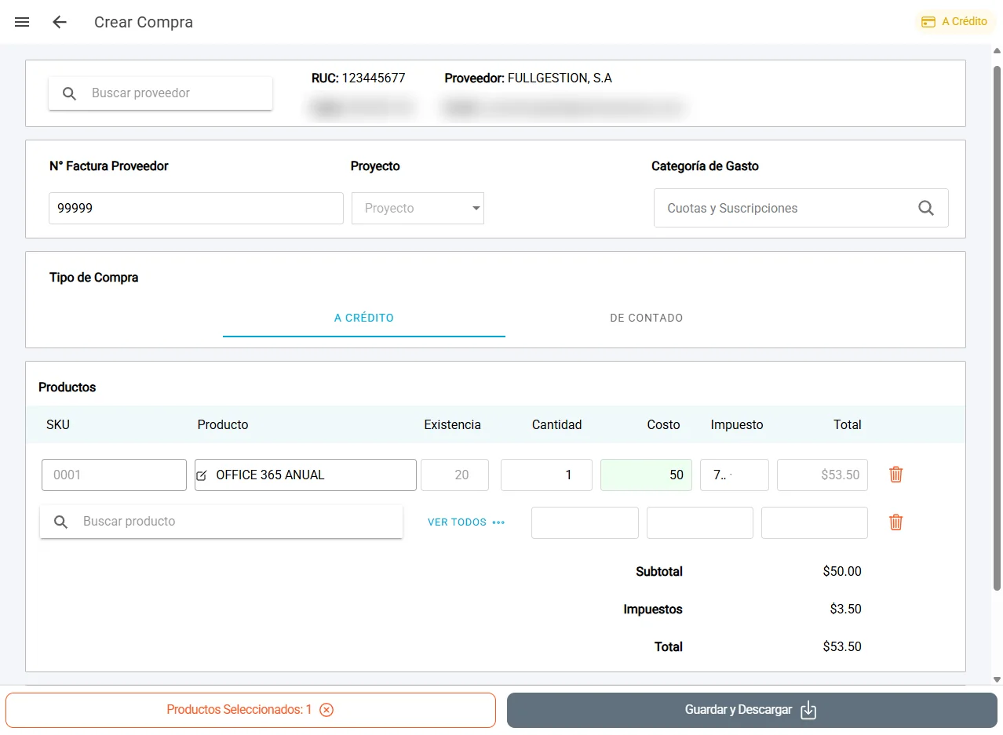Switch to the DE CONTADO tab
This screenshot has width=1003, height=735.
pos(647,318)
